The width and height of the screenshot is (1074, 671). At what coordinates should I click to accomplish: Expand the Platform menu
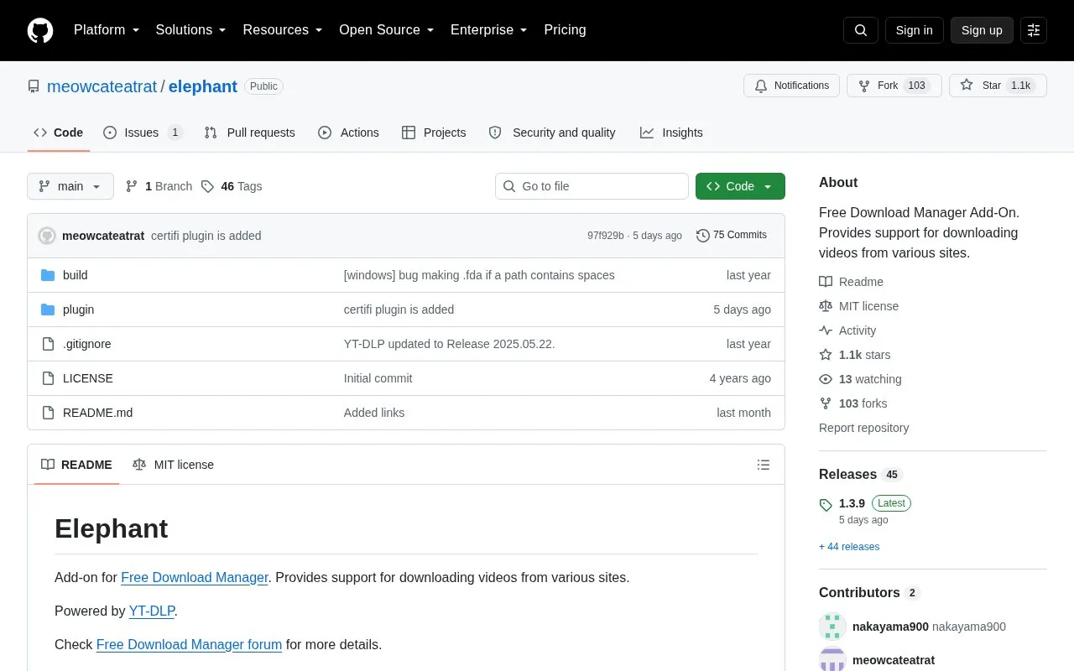pos(107,30)
